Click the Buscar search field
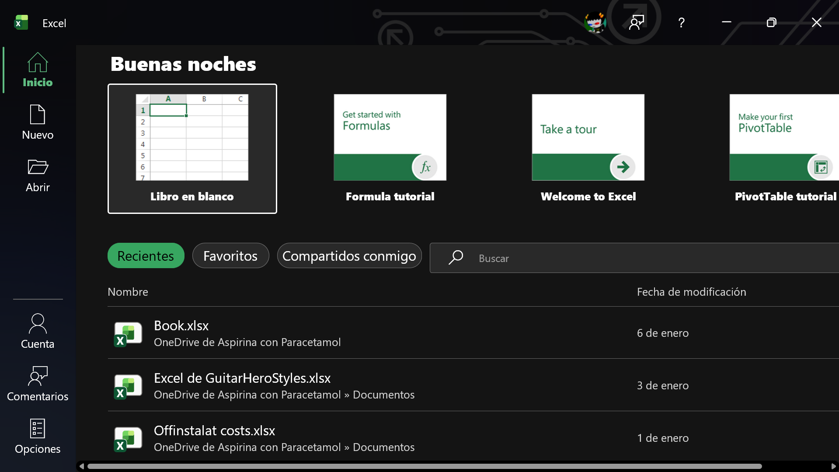This screenshot has height=472, width=839. pos(634,258)
